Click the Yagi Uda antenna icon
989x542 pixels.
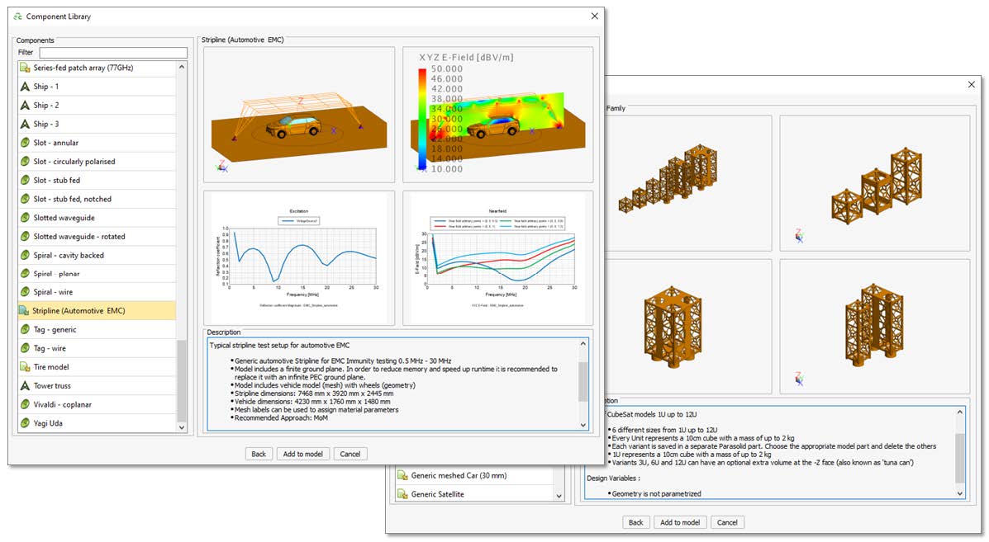[25, 423]
